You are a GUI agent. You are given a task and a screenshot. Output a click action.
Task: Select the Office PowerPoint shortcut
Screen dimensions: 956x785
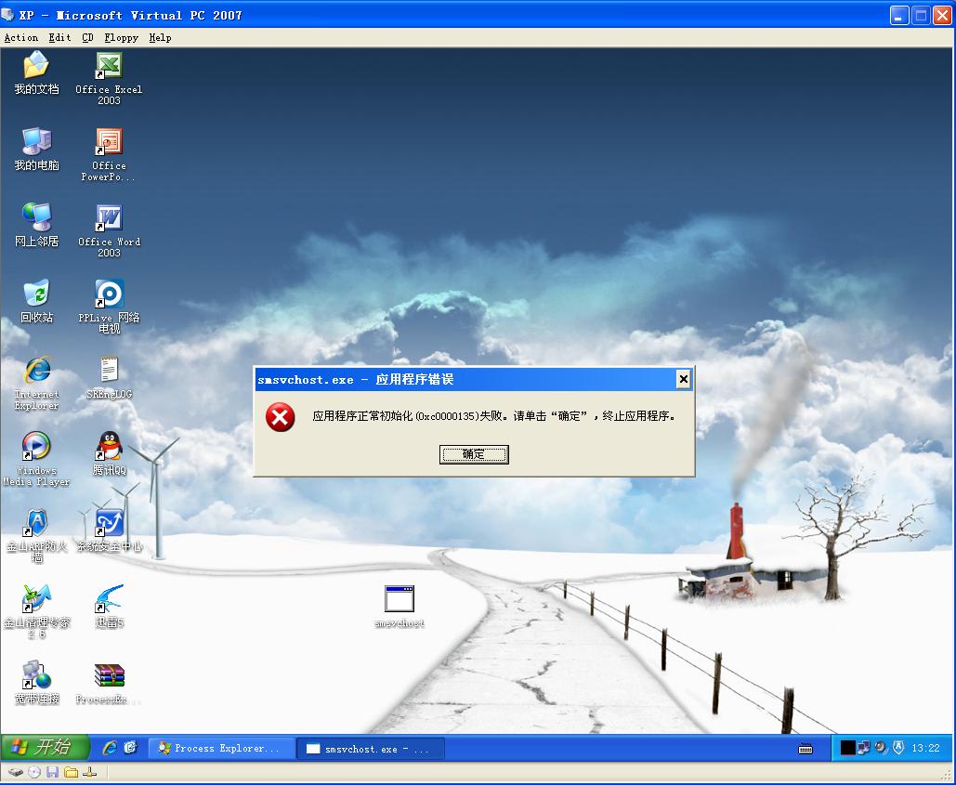pyautogui.click(x=109, y=155)
